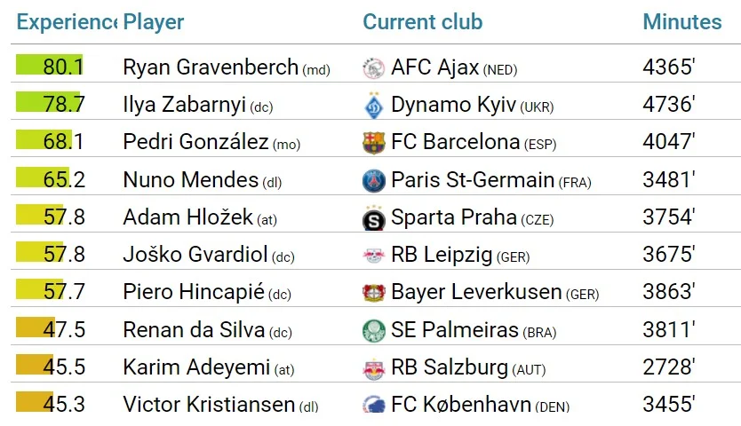
Task: Click Joško Gvardiol's minutes value 3675'
Action: tap(668, 256)
